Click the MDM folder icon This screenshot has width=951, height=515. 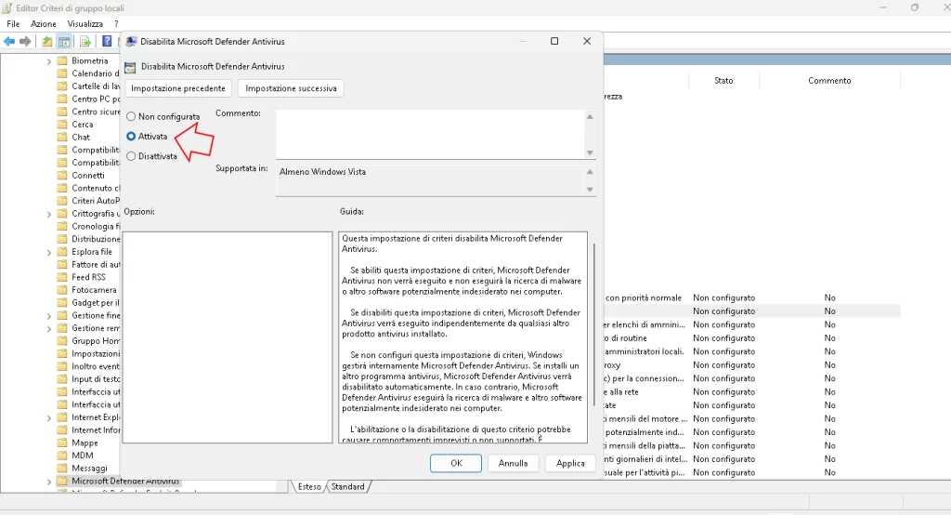tap(62, 456)
